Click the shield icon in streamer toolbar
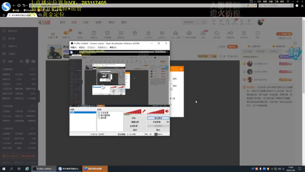The width and height of the screenshot is (305, 172). coord(162,33)
